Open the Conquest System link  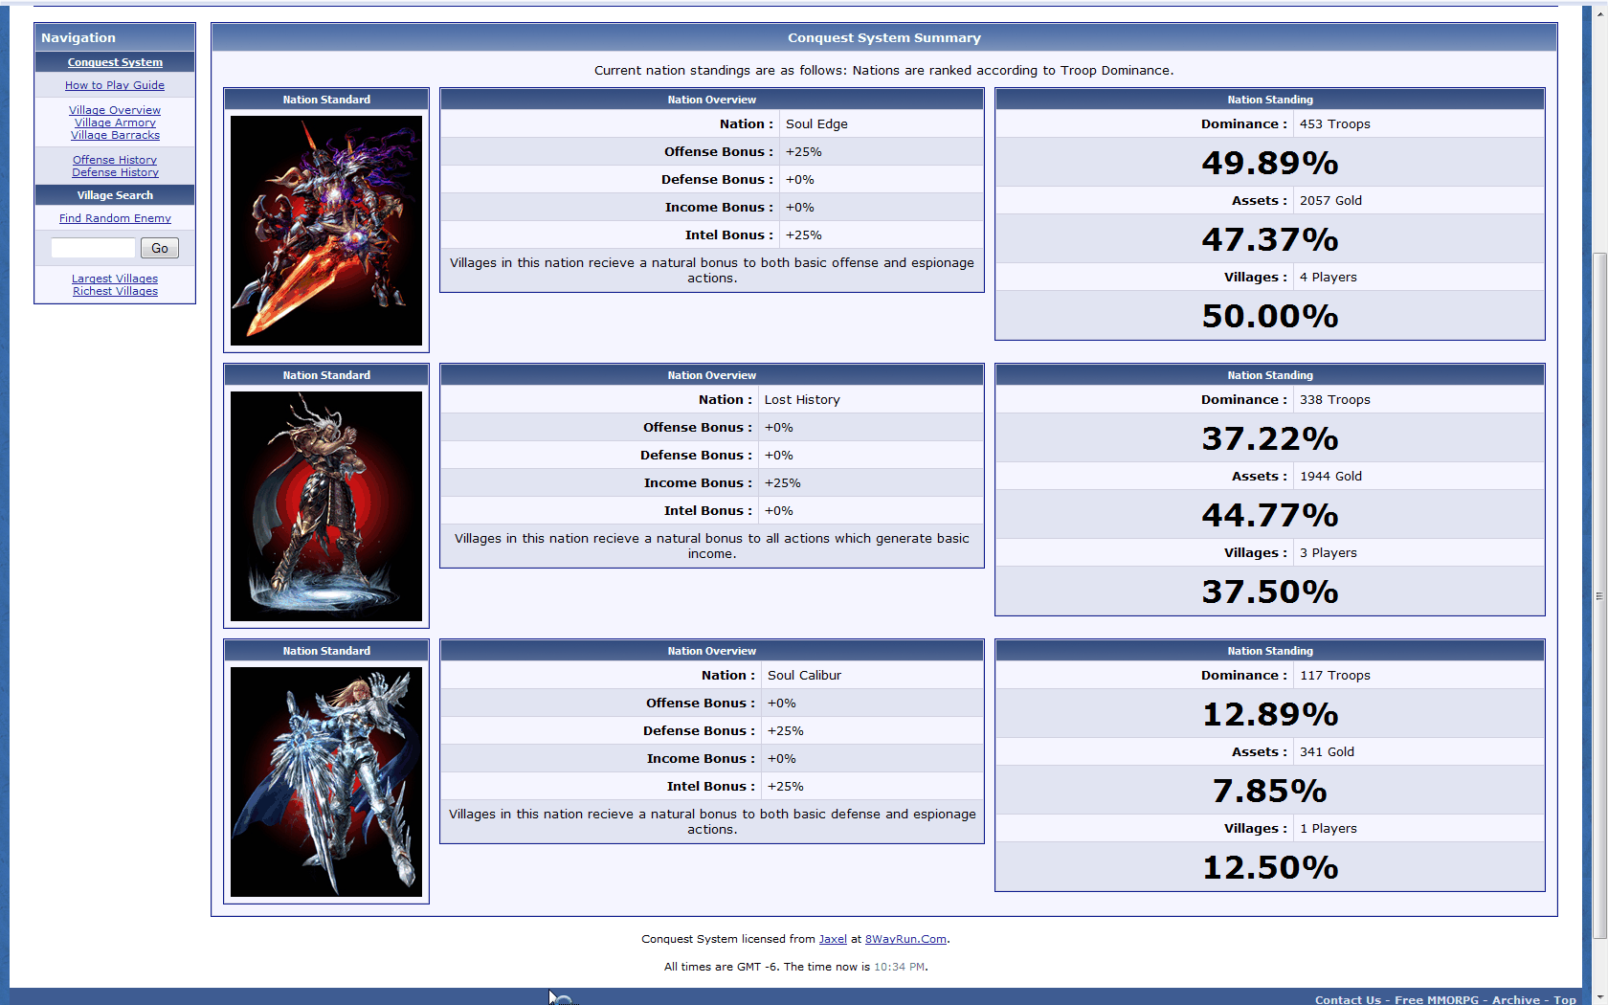[x=115, y=62]
